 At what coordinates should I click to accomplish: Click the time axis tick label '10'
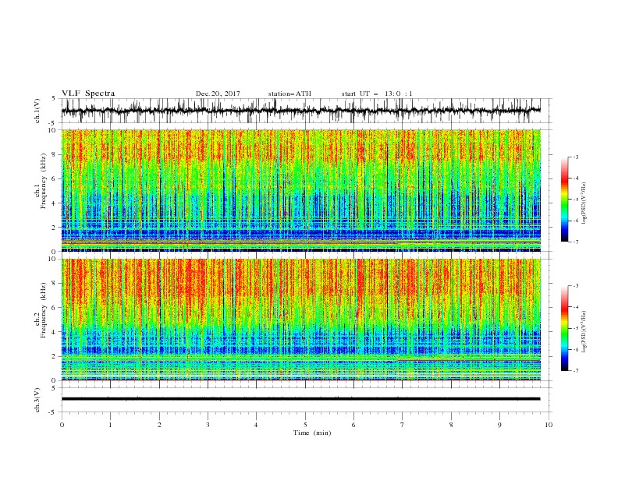549,425
